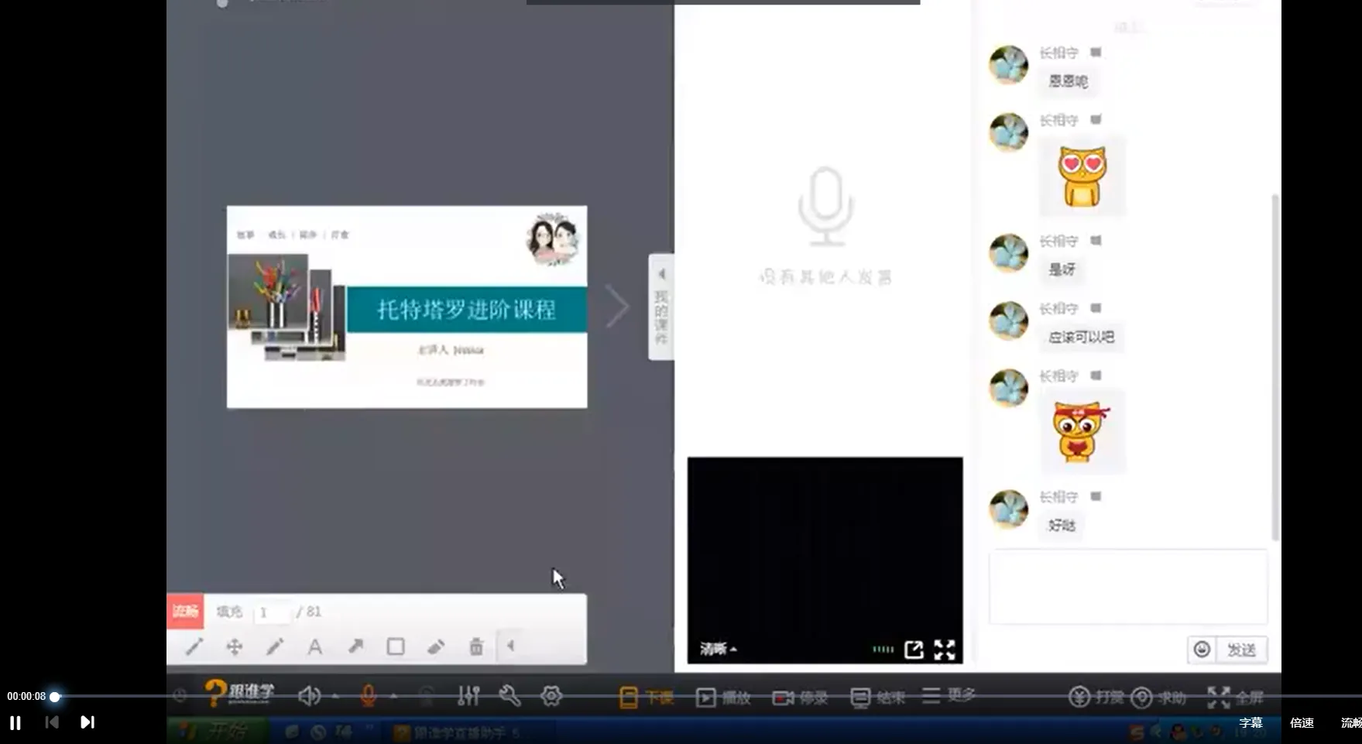Collapse the whiteboard toolbar with left arrow
Screen dimensions: 1362x744
click(511, 646)
